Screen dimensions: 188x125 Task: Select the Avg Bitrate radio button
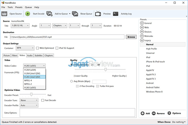pyautogui.click(x=72, y=81)
